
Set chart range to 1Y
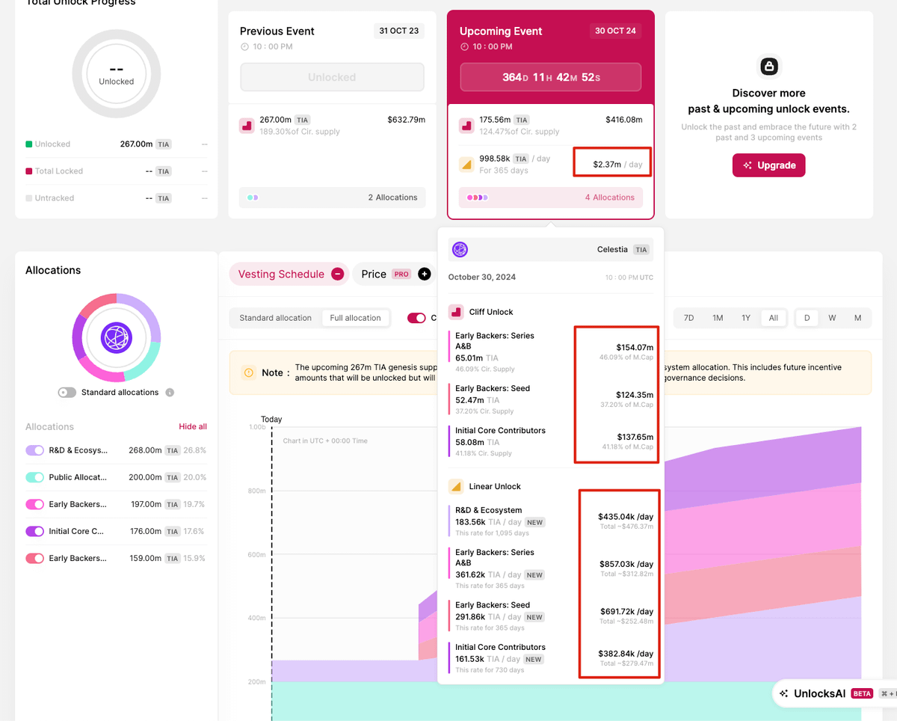click(746, 318)
